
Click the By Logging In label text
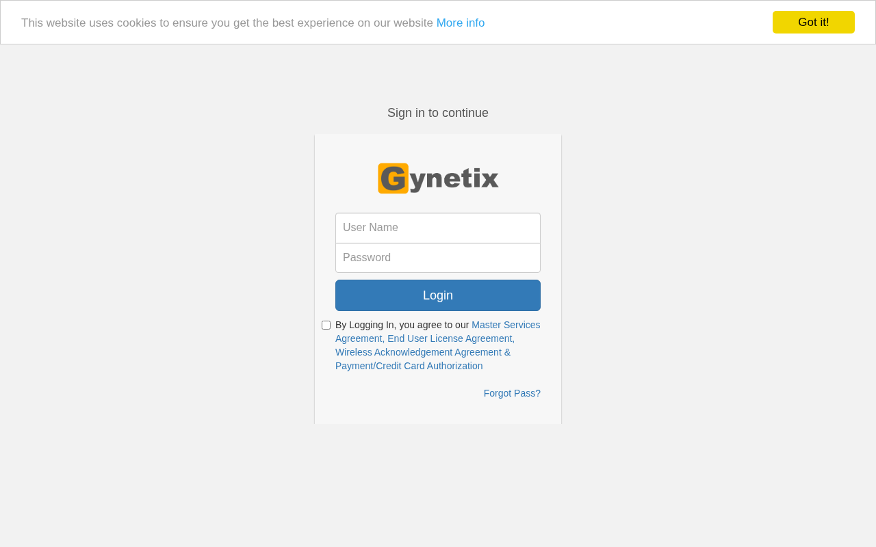[402, 325]
